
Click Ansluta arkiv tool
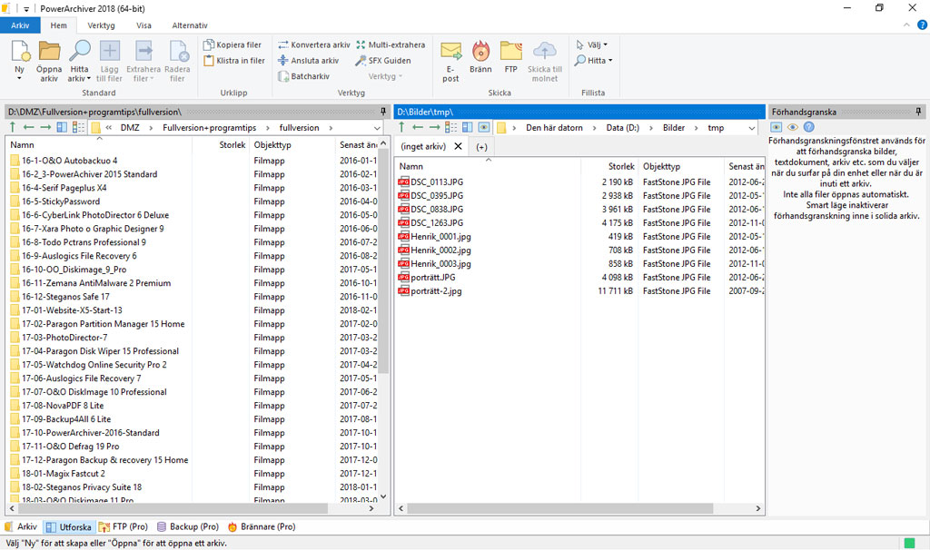308,61
